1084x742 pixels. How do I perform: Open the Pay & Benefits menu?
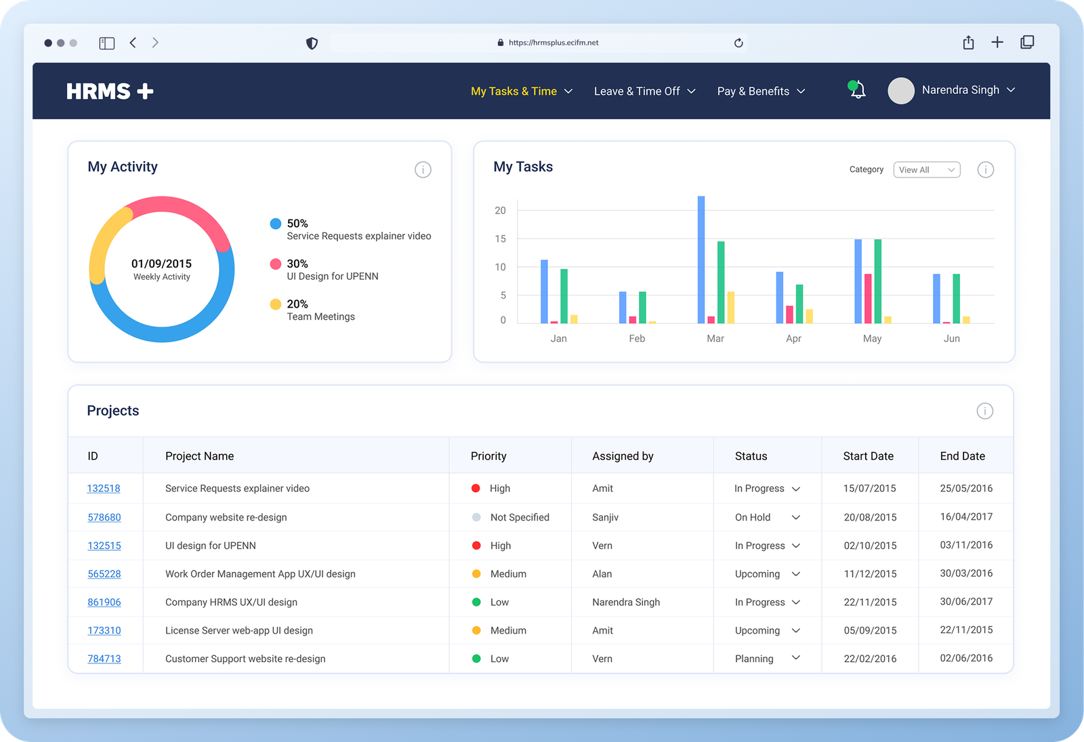[x=761, y=91]
